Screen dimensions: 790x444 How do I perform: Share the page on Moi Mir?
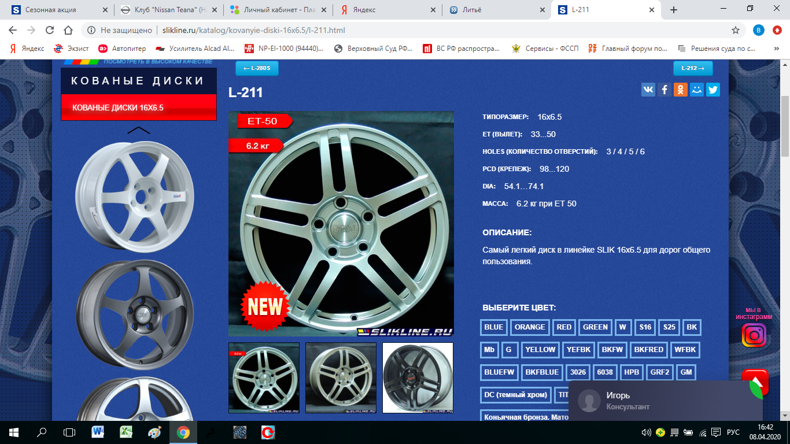coord(697,90)
